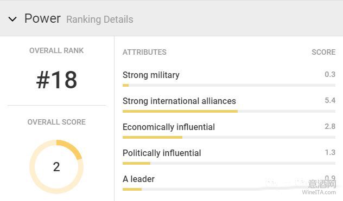The image size is (343, 201).
Task: Click the #18 overall rank number
Action: click(x=56, y=80)
